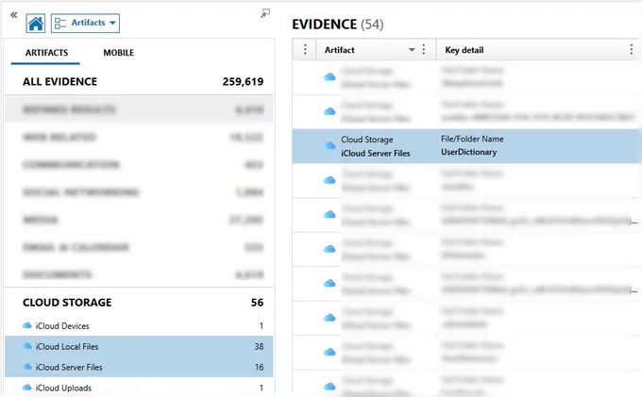Click the iCloud Server Files label in the selected row

[376, 154]
